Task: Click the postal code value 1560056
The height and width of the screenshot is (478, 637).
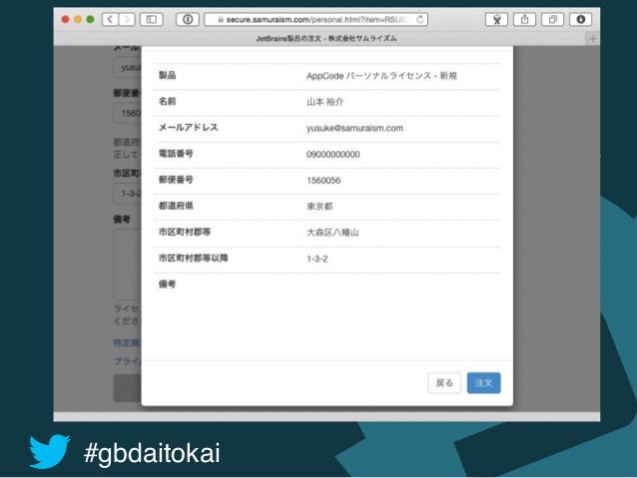Action: 323,181
